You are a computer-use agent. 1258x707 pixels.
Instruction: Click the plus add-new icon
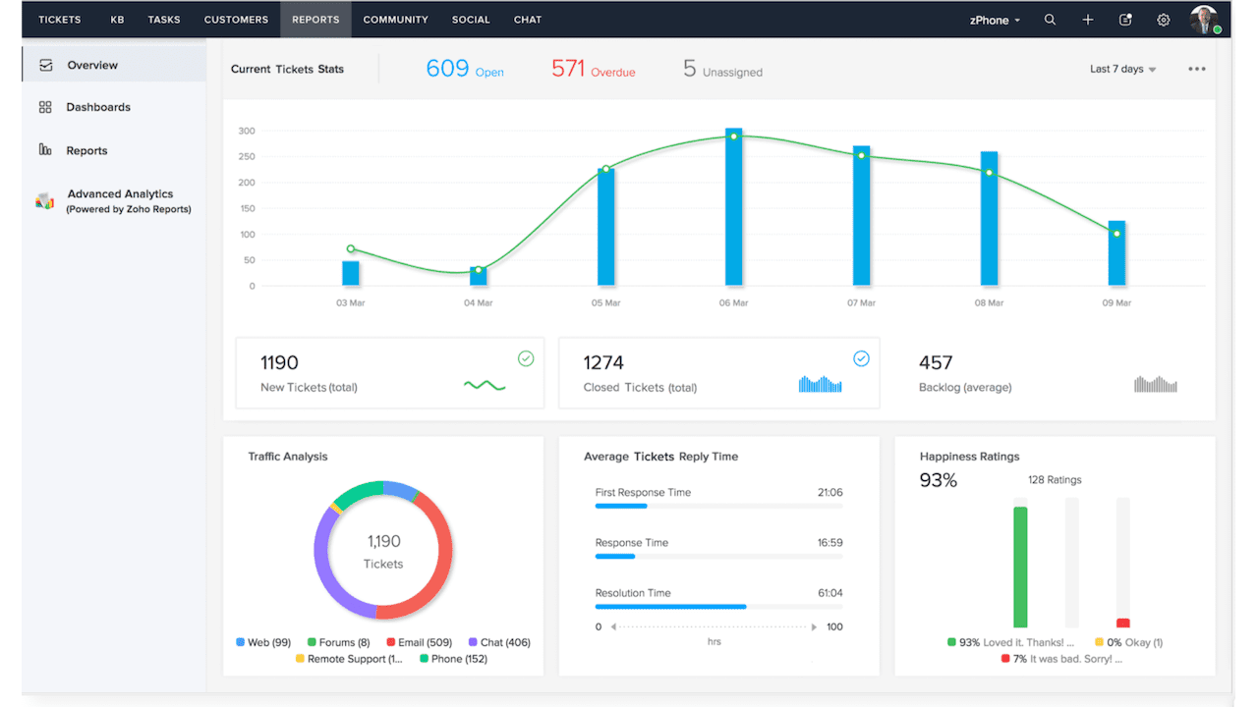(1088, 20)
